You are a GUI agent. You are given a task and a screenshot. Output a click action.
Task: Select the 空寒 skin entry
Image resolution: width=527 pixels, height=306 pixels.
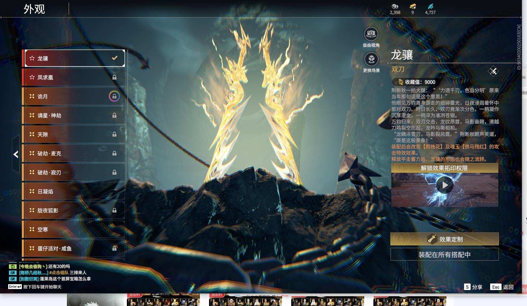point(73,229)
